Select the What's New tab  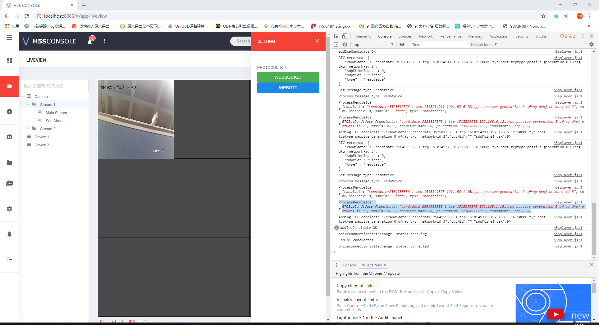click(372, 265)
